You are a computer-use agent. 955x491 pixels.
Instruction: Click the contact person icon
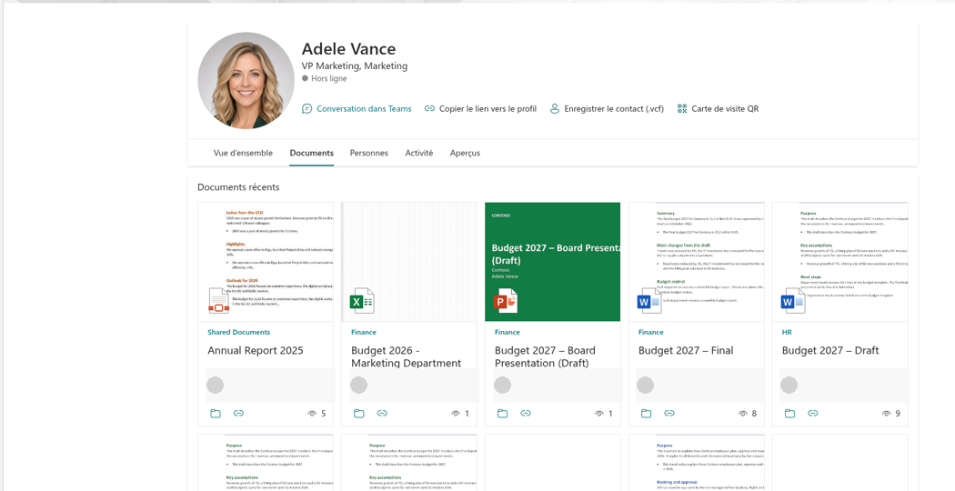tap(555, 109)
